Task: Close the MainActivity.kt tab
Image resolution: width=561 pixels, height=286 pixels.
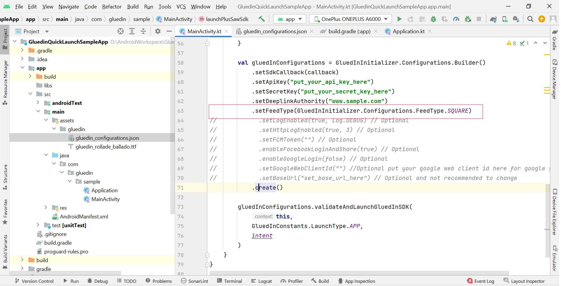Action: [226, 31]
